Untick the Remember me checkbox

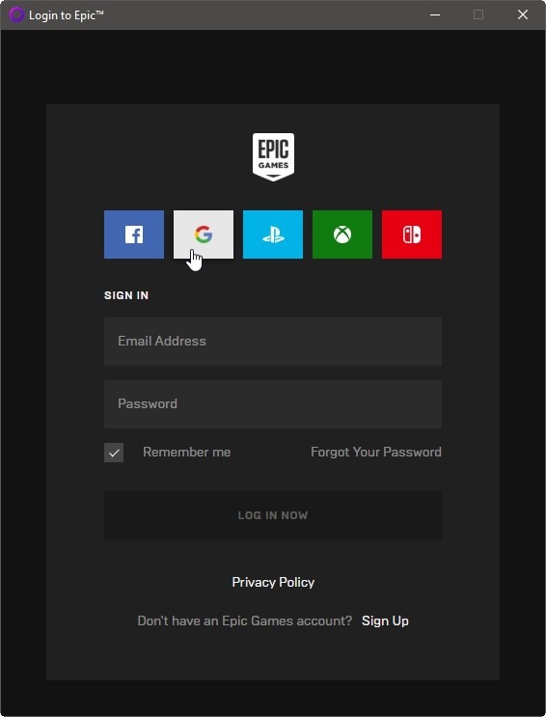tap(114, 453)
